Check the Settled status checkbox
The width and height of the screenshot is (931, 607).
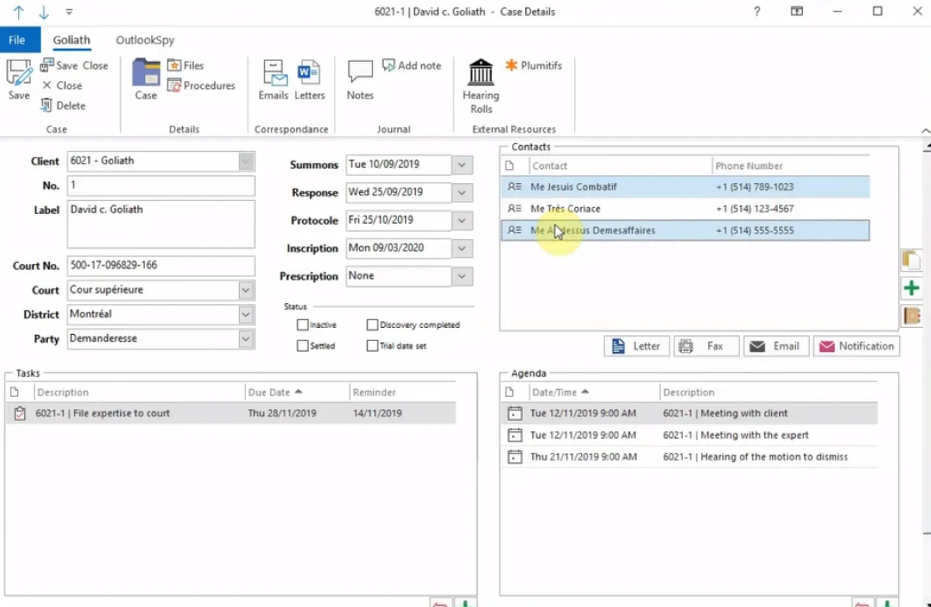coord(303,346)
